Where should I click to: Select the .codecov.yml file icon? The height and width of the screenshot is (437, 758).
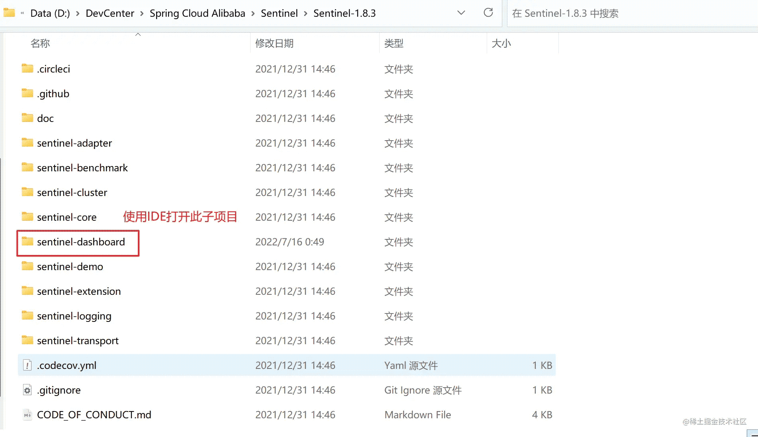pyautogui.click(x=27, y=365)
